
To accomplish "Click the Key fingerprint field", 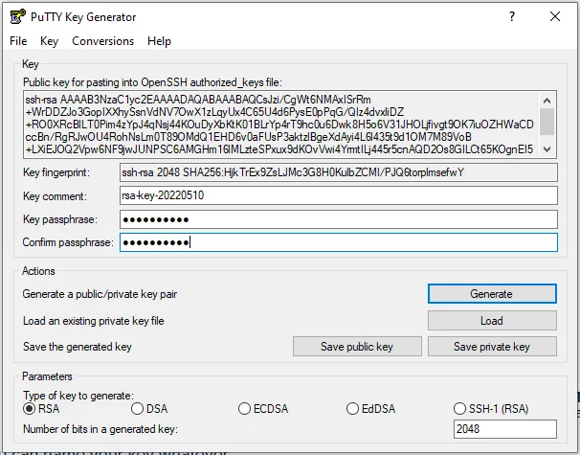I will (x=339, y=172).
